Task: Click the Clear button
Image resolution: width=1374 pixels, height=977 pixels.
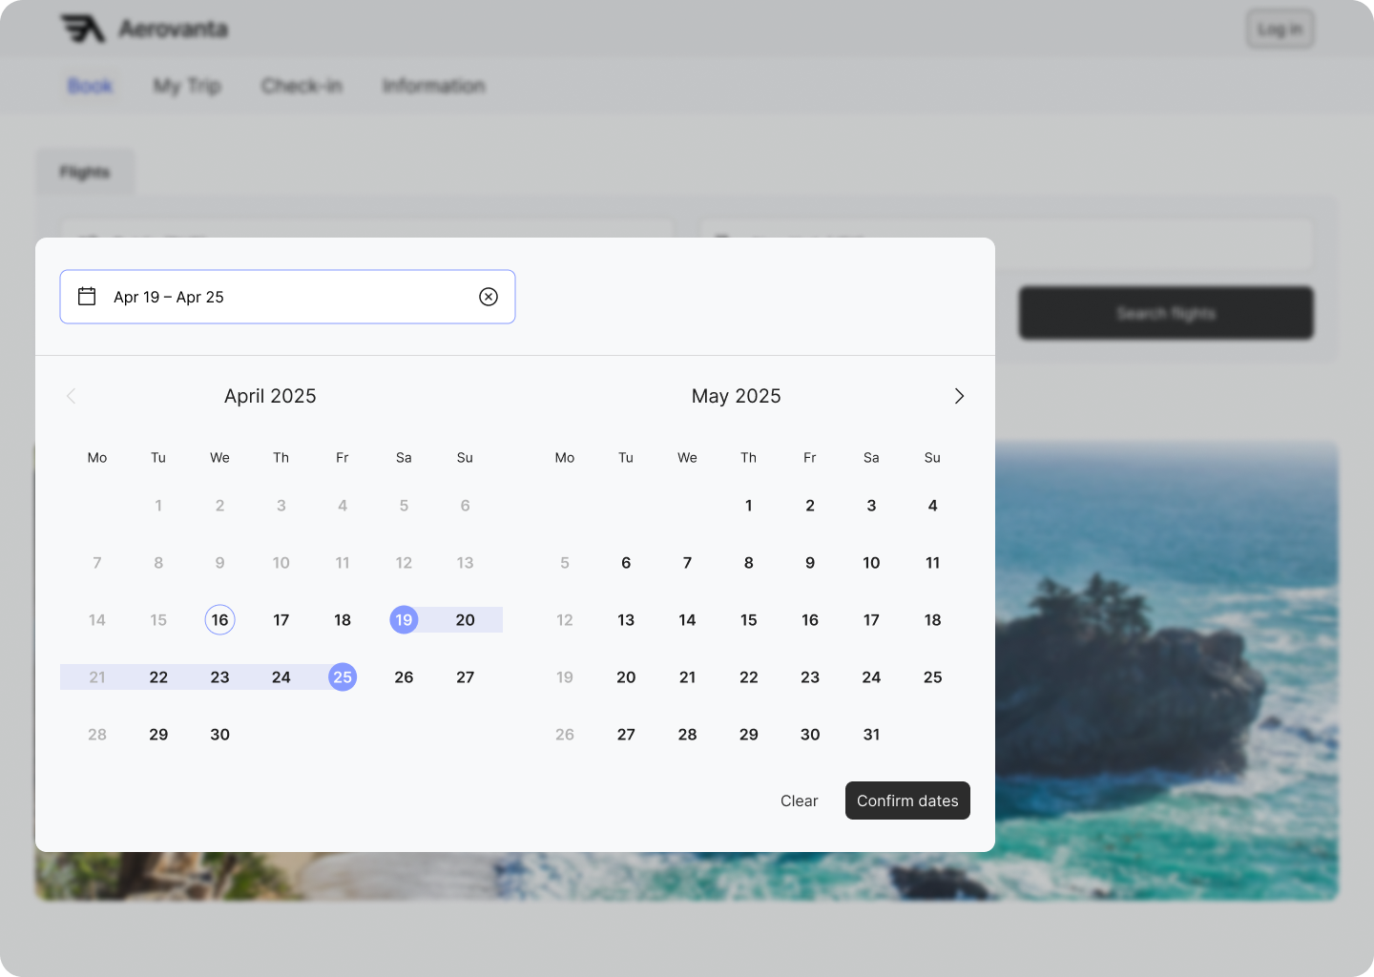Action: point(799,800)
